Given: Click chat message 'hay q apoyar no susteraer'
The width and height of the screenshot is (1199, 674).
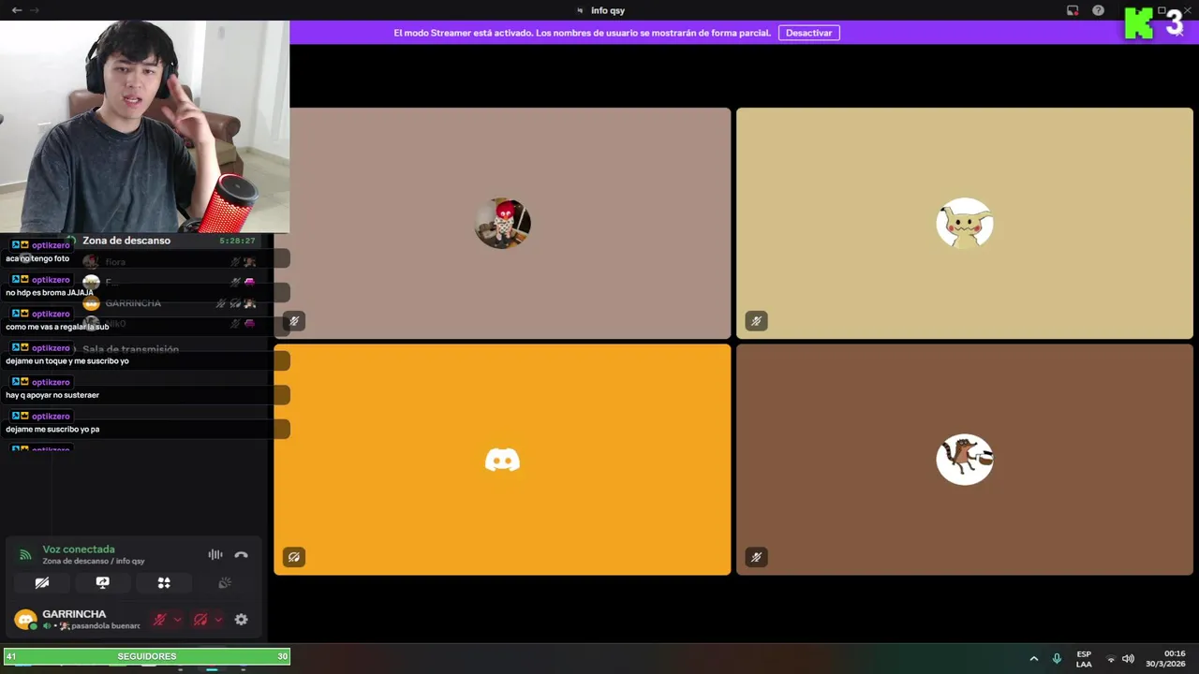Looking at the screenshot, I should tap(52, 395).
